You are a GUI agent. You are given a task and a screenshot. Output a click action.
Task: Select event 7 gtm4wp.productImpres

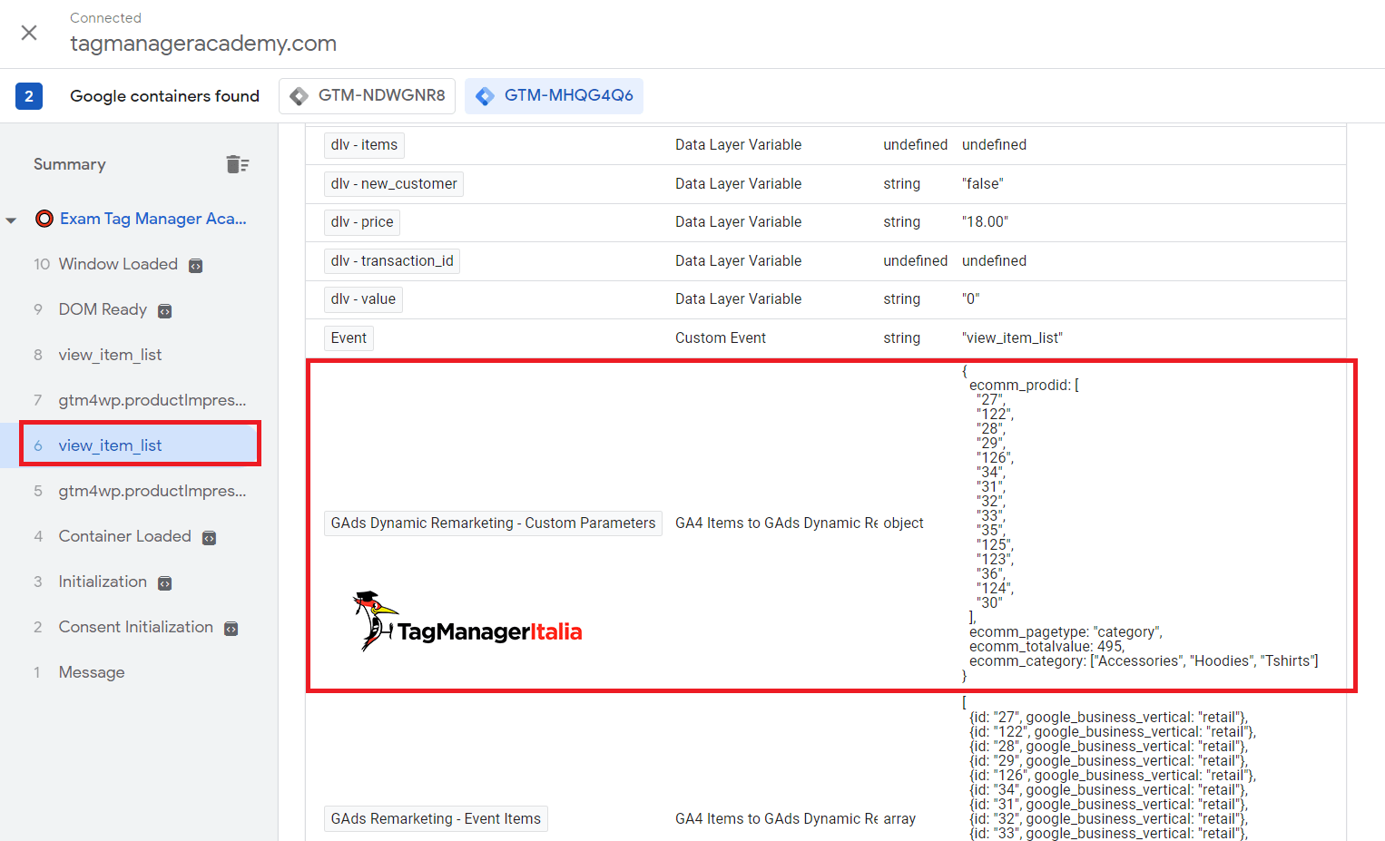pyautogui.click(x=152, y=400)
